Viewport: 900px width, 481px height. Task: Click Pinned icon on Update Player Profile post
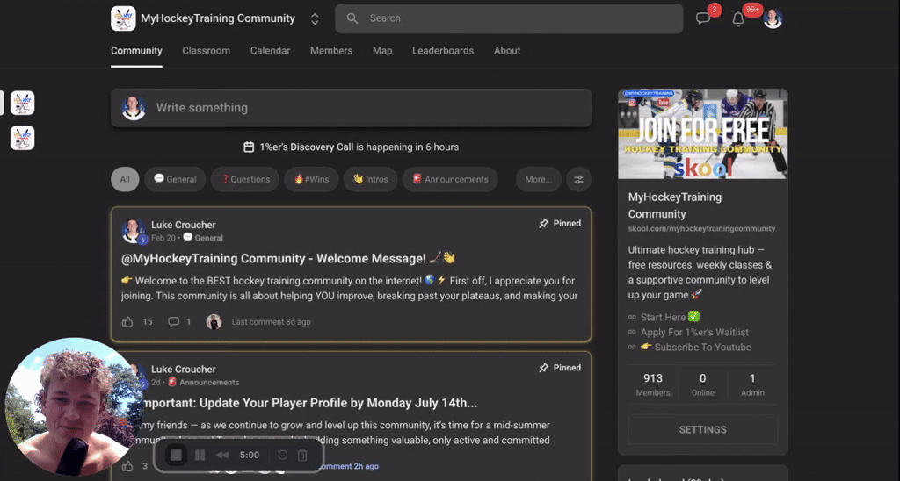[543, 368]
